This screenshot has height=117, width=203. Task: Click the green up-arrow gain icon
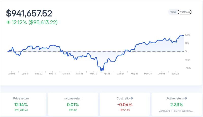(8, 22)
